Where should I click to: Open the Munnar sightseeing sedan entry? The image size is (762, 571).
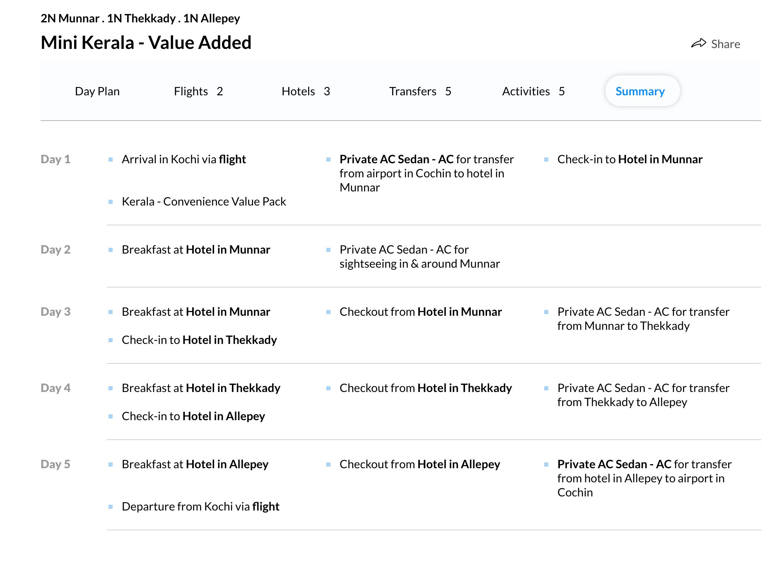pyautogui.click(x=420, y=256)
